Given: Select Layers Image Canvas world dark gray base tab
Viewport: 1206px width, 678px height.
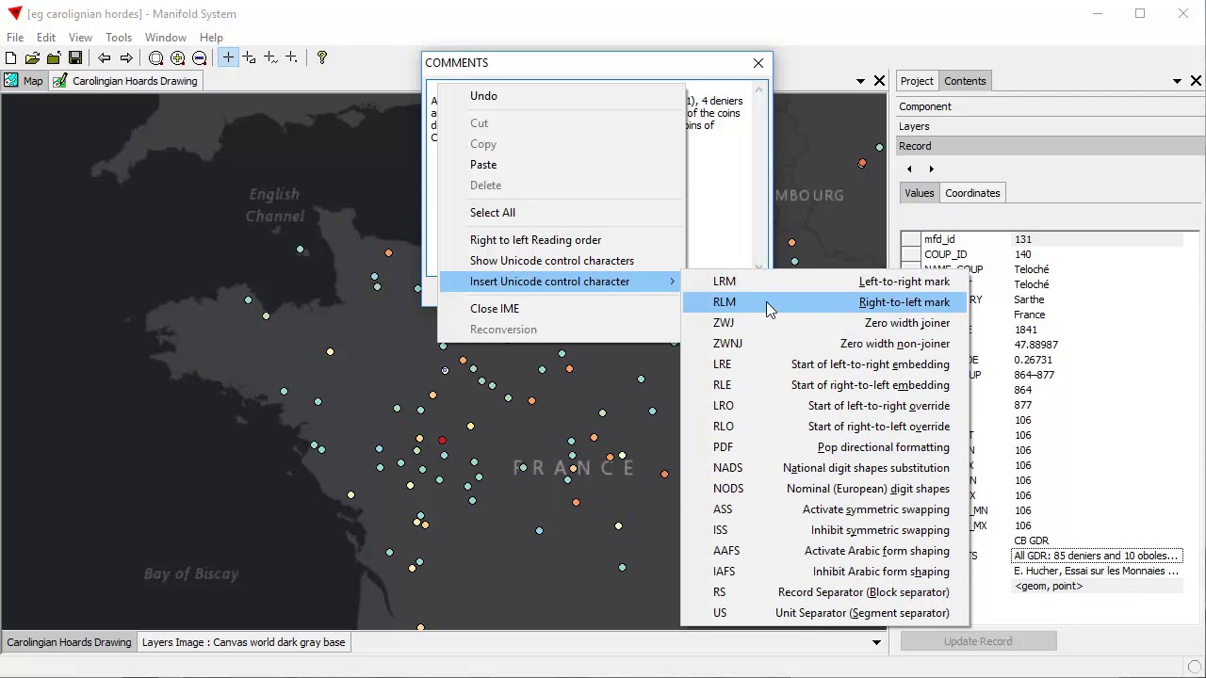Looking at the screenshot, I should (x=243, y=642).
